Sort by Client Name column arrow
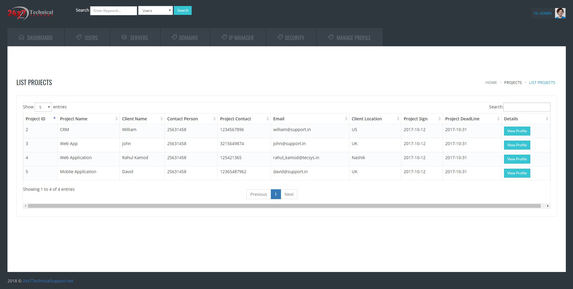Screen dimensions: 573x289 point(162,119)
